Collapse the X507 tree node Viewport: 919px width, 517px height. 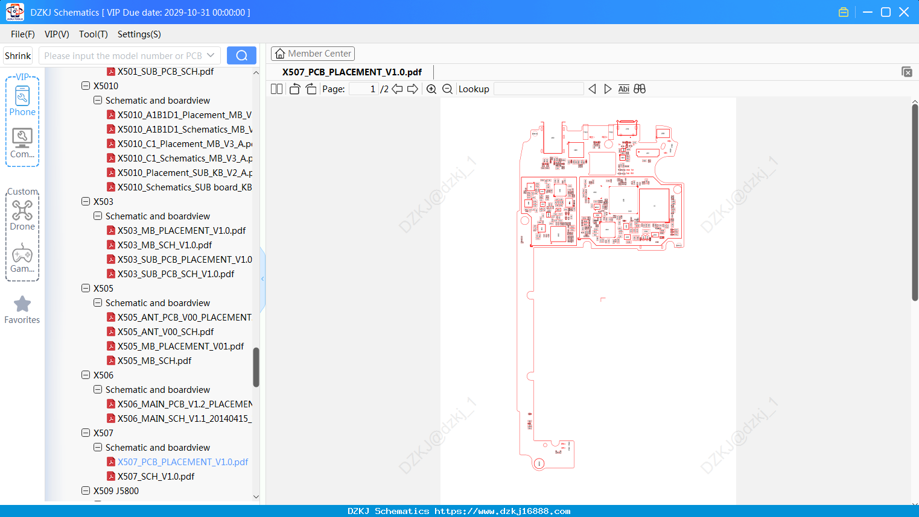tap(86, 433)
